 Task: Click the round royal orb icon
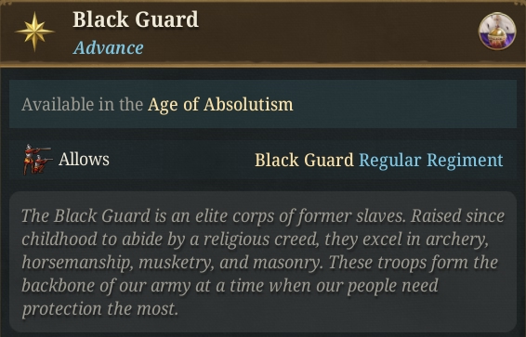(x=497, y=32)
